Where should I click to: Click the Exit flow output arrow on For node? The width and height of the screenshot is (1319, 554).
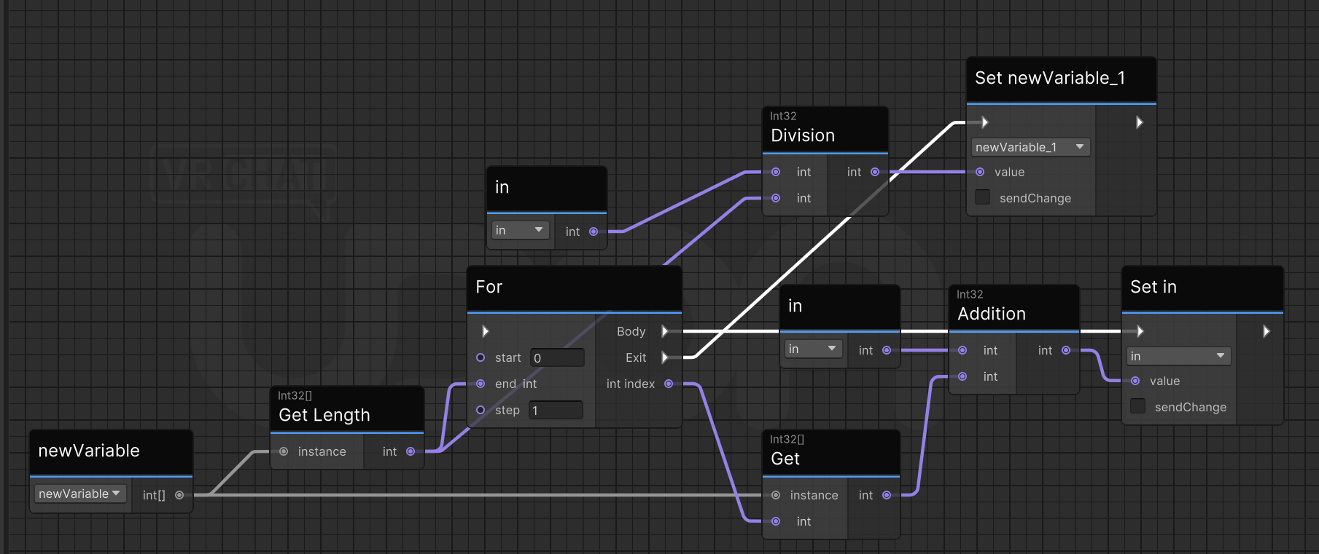(x=665, y=357)
